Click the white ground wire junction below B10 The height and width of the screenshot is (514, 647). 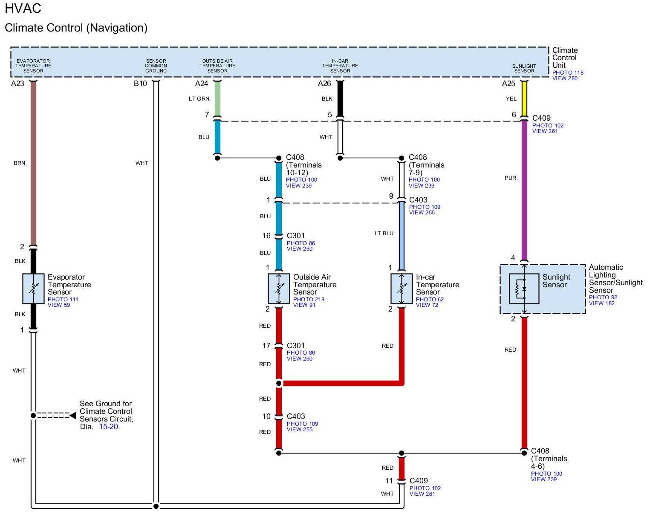tap(156, 506)
